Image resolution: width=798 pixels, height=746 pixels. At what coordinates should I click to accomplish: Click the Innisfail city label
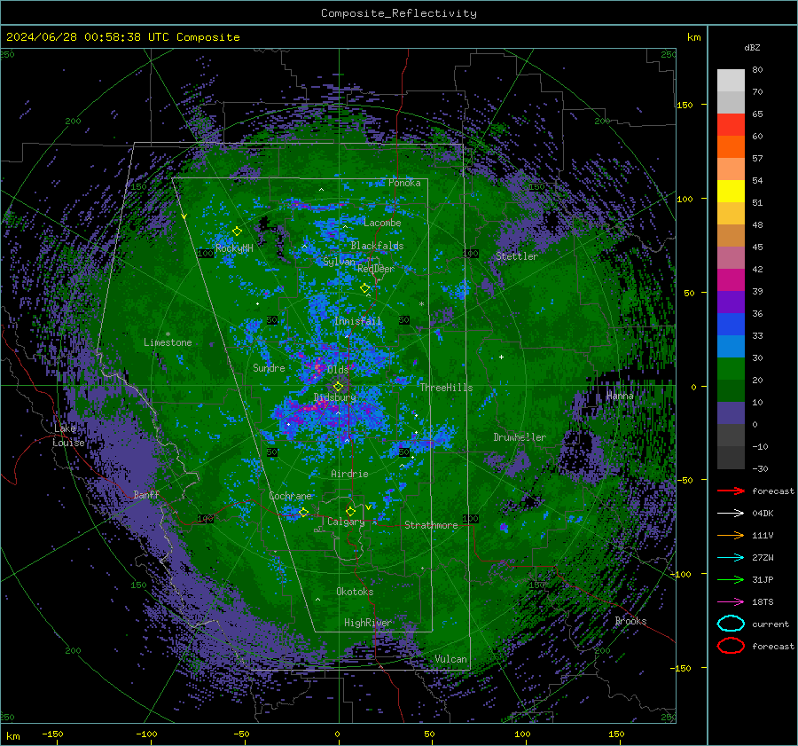(357, 321)
